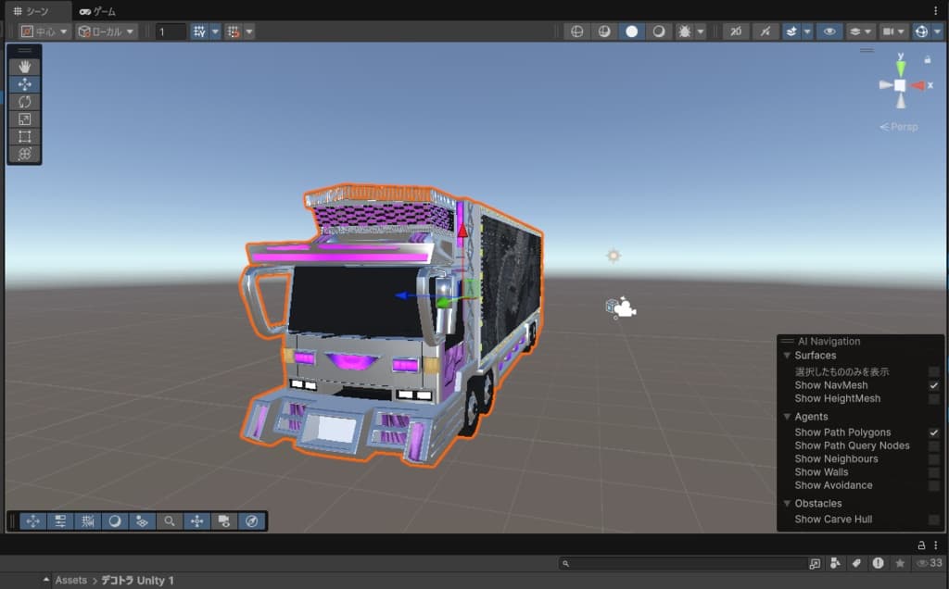Select the Scale tool
The width and height of the screenshot is (949, 589).
pyautogui.click(x=24, y=119)
